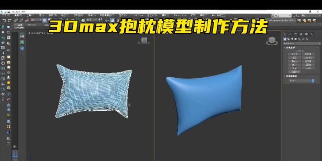This screenshot has width=322, height=161.
Task: Toggle the 3D Snaps button
Action: [118, 21]
